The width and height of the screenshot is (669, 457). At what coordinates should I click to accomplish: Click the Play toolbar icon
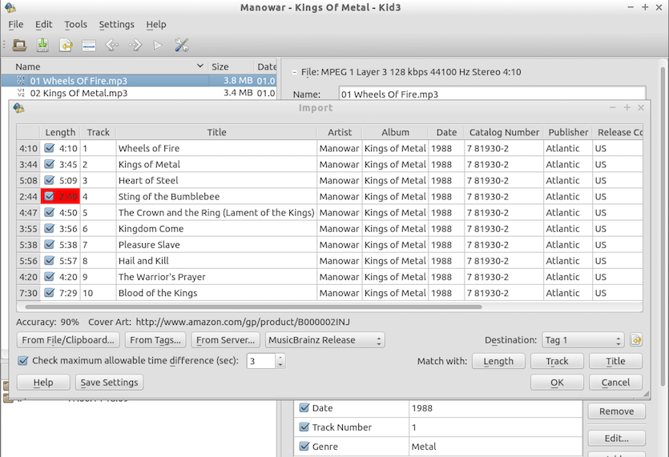click(158, 45)
